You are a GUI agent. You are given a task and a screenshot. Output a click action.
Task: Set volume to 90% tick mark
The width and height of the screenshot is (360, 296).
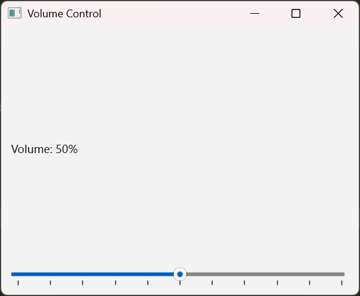pyautogui.click(x=309, y=283)
